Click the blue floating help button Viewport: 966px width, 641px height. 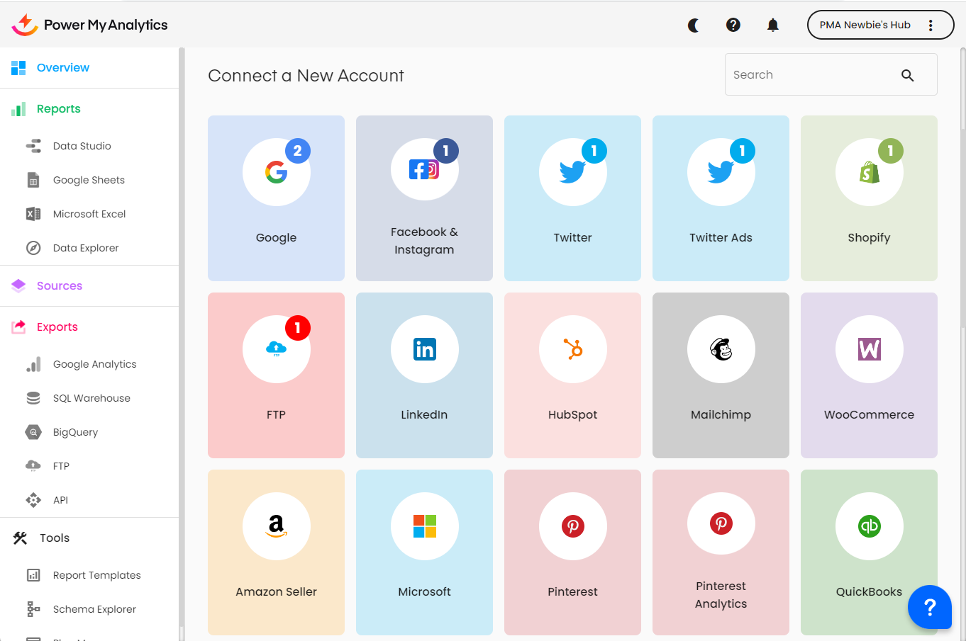click(x=929, y=607)
